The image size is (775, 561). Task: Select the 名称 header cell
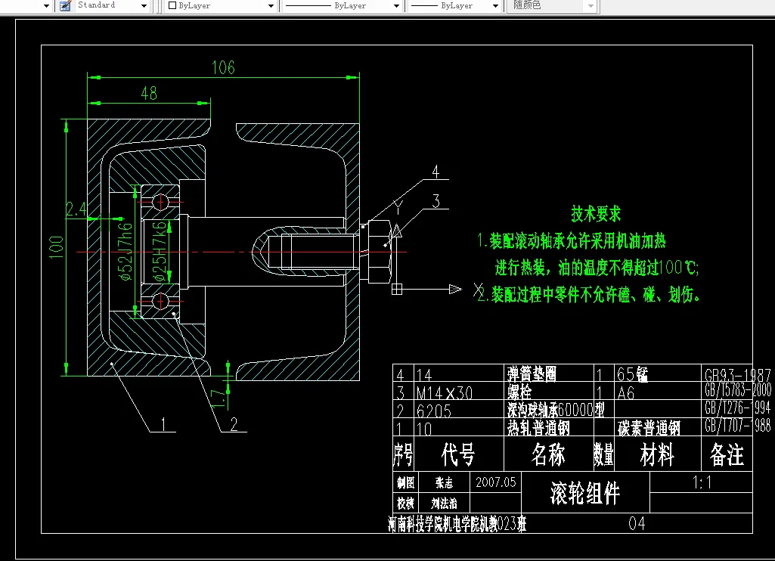[548, 454]
